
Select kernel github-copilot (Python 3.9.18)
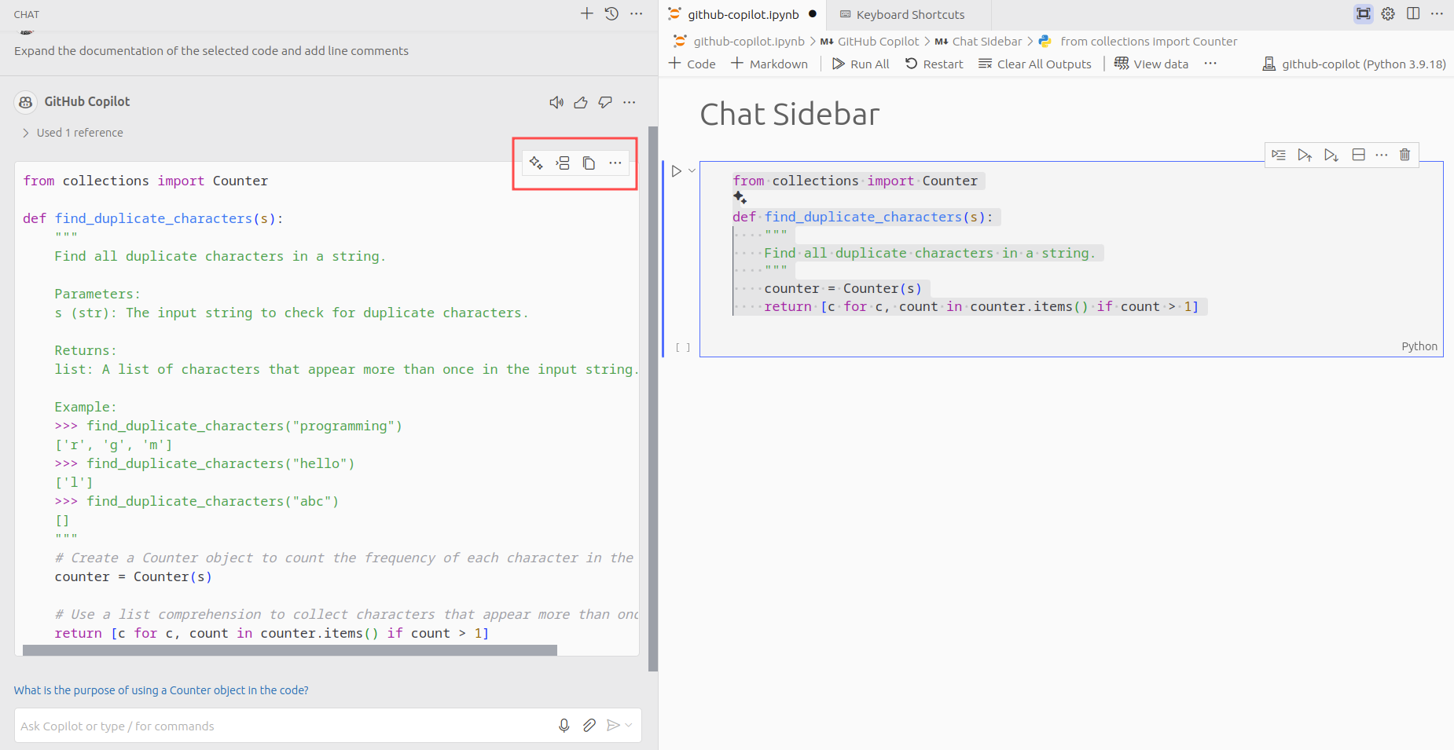coord(1354,64)
